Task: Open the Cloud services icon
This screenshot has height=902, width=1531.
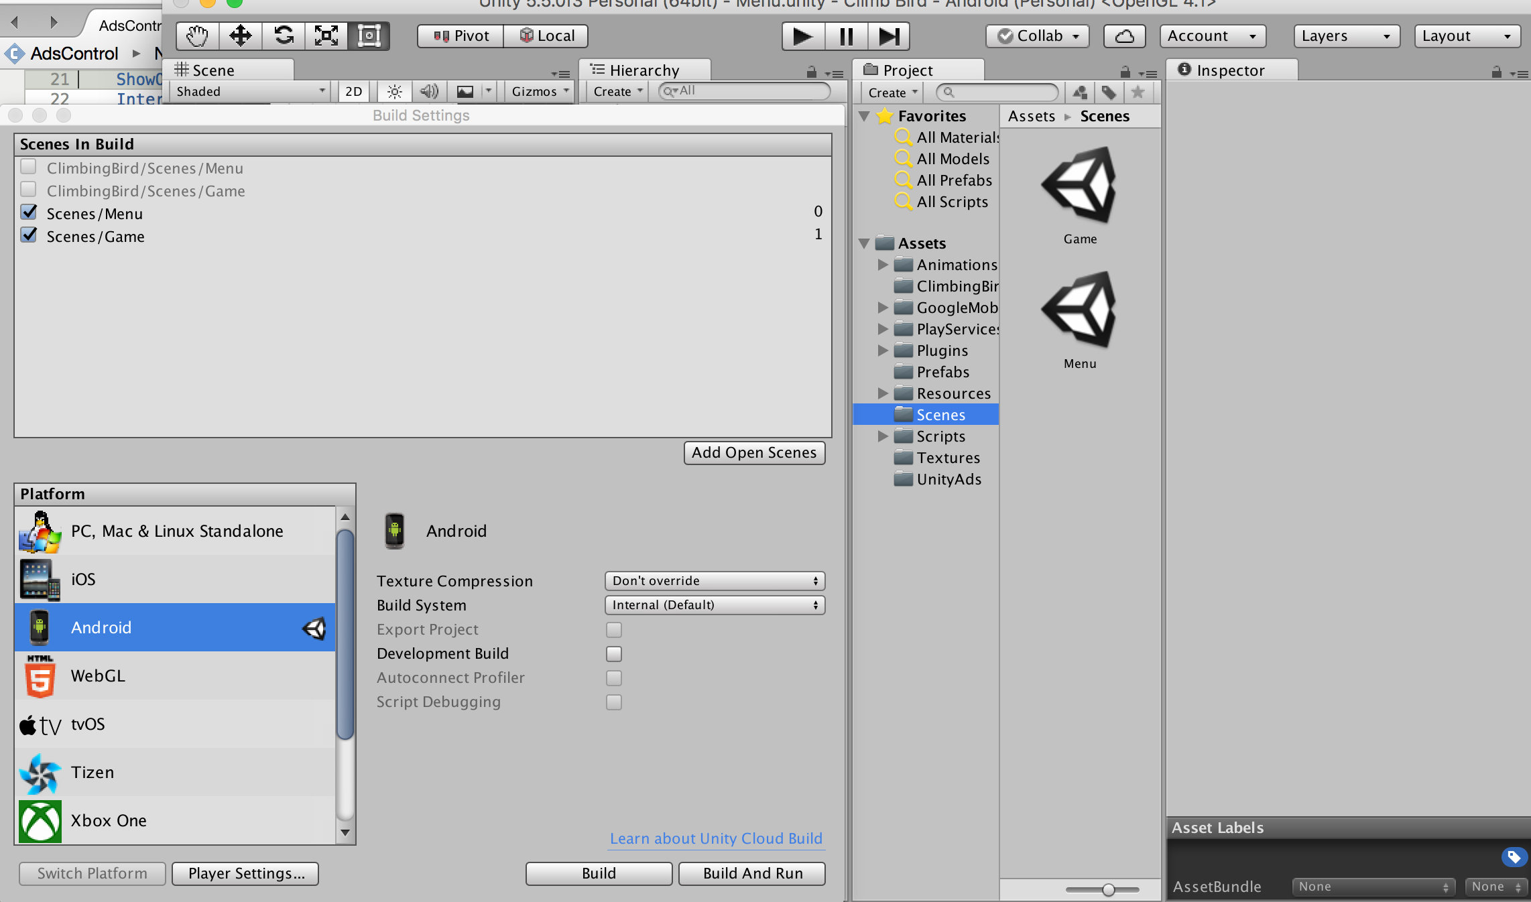Action: coord(1124,36)
